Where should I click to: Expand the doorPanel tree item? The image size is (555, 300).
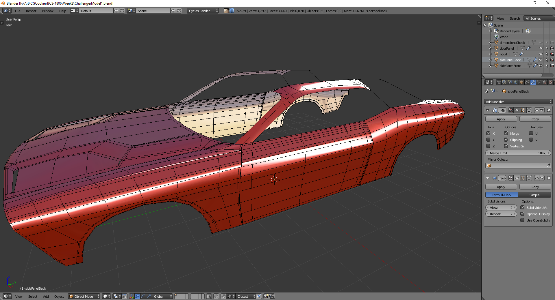coord(490,48)
